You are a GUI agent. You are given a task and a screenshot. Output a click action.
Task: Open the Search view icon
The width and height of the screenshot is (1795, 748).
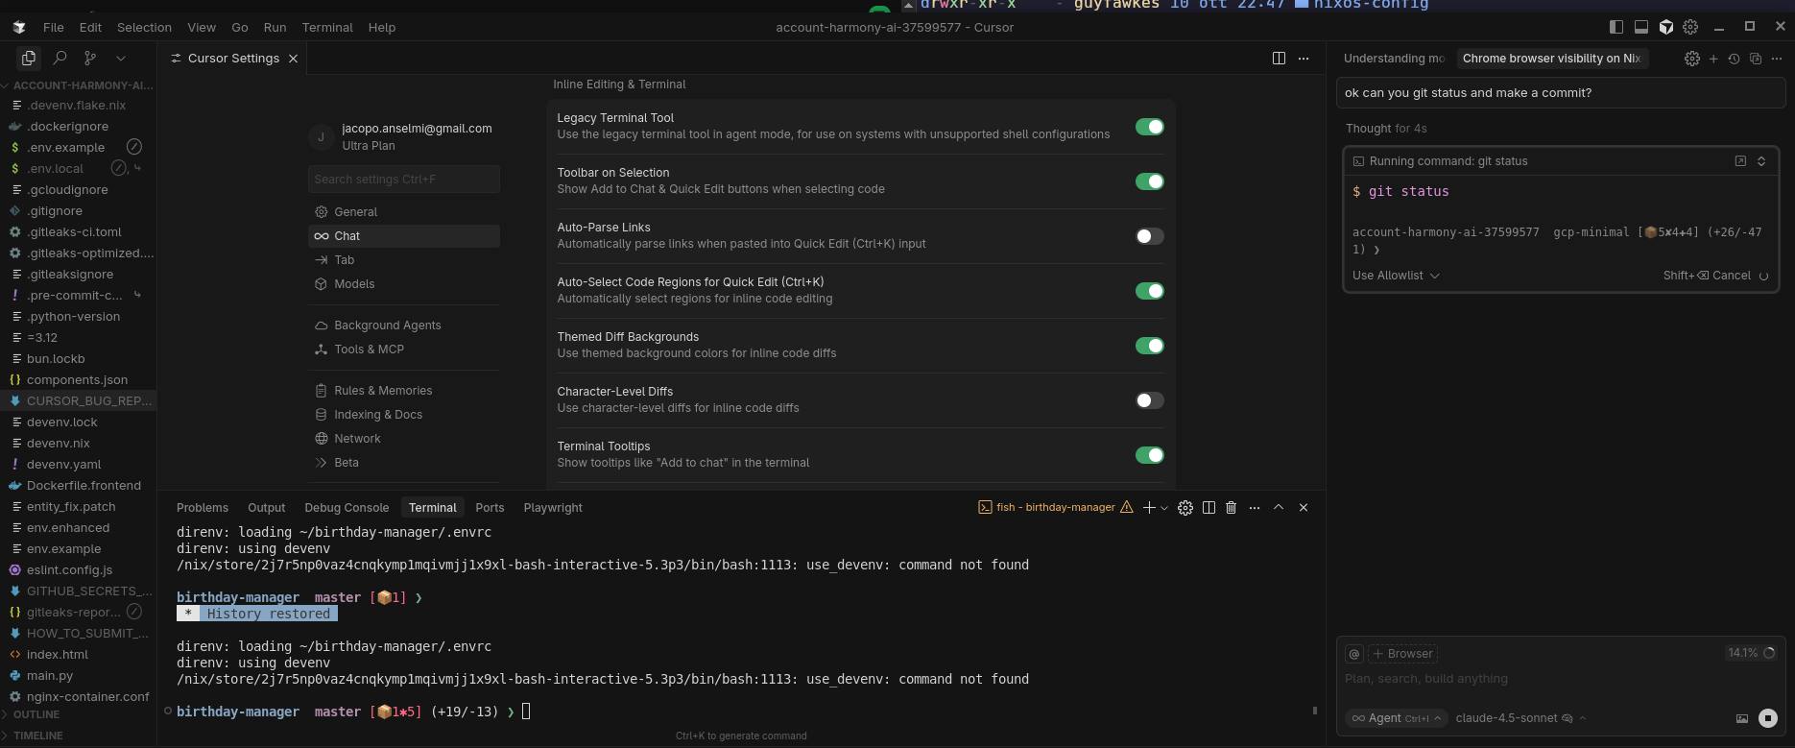(x=60, y=59)
